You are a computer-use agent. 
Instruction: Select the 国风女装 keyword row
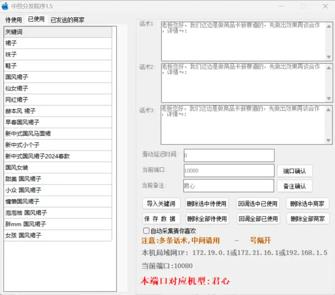tap(58, 168)
